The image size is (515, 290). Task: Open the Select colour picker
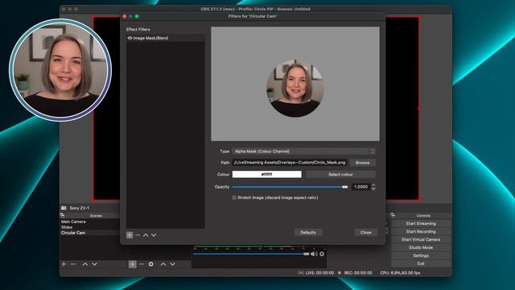(x=340, y=174)
